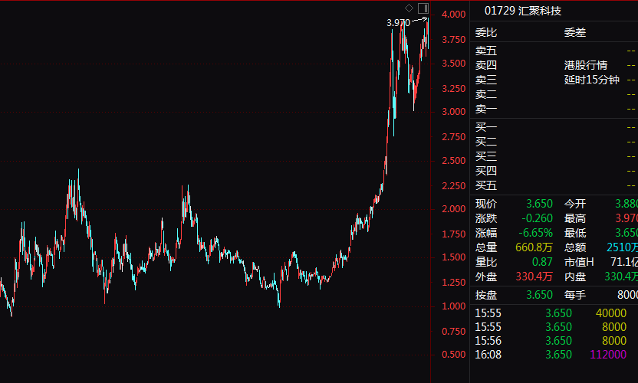Click the 涨幅 value -6.65%
Viewport: 638px width, 383px height.
point(535,233)
